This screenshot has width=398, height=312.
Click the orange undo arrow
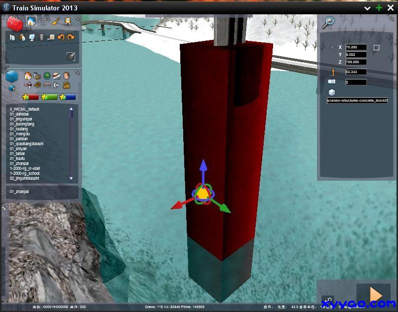[x=61, y=37]
